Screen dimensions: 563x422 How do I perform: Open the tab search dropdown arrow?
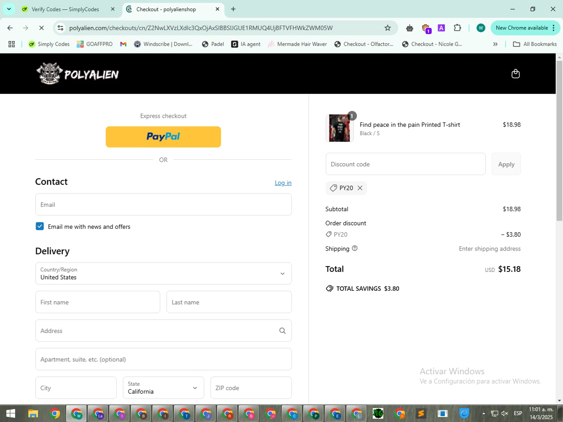(9, 9)
